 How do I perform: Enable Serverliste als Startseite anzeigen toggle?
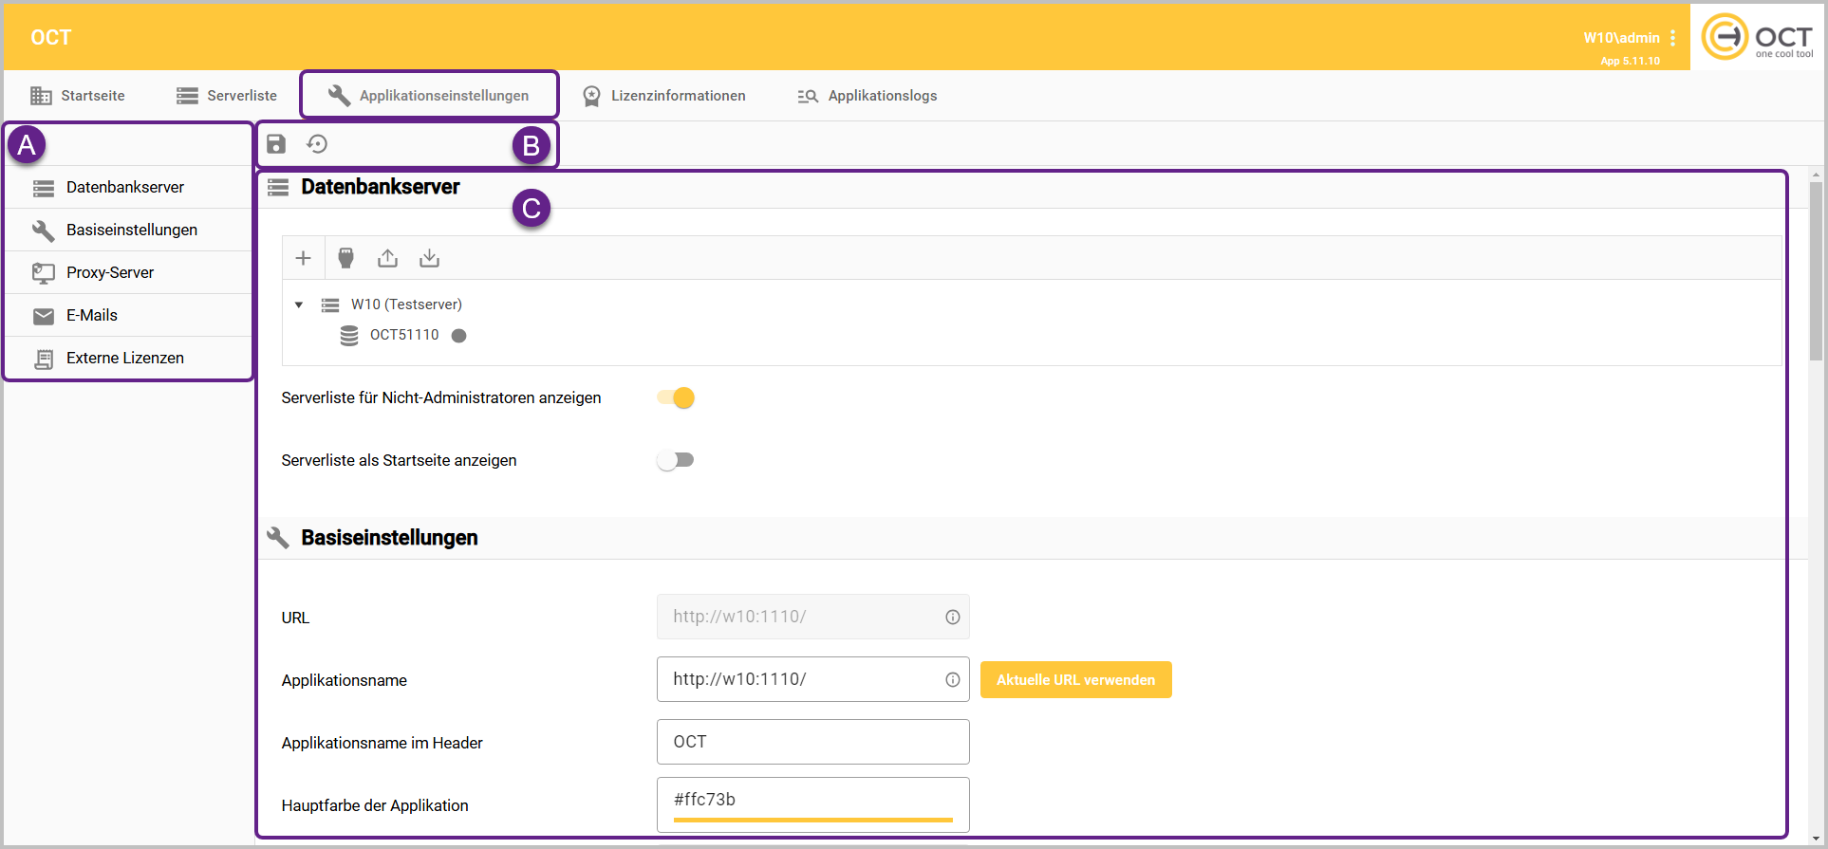pyautogui.click(x=676, y=461)
